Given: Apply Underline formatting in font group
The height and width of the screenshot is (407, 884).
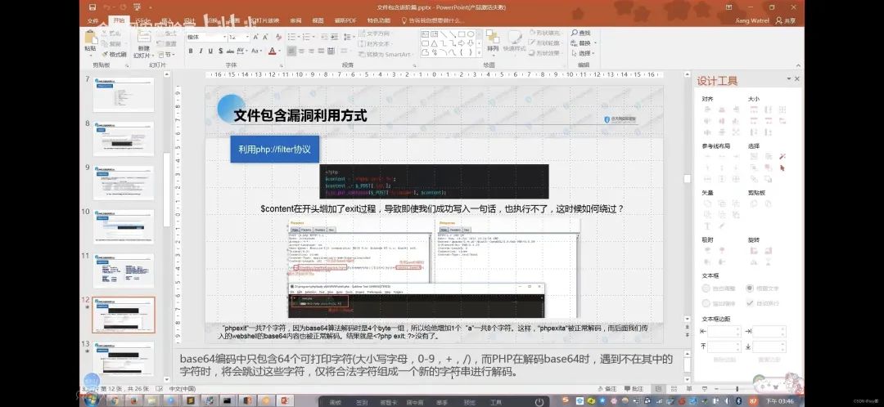Looking at the screenshot, I should tap(211, 51).
